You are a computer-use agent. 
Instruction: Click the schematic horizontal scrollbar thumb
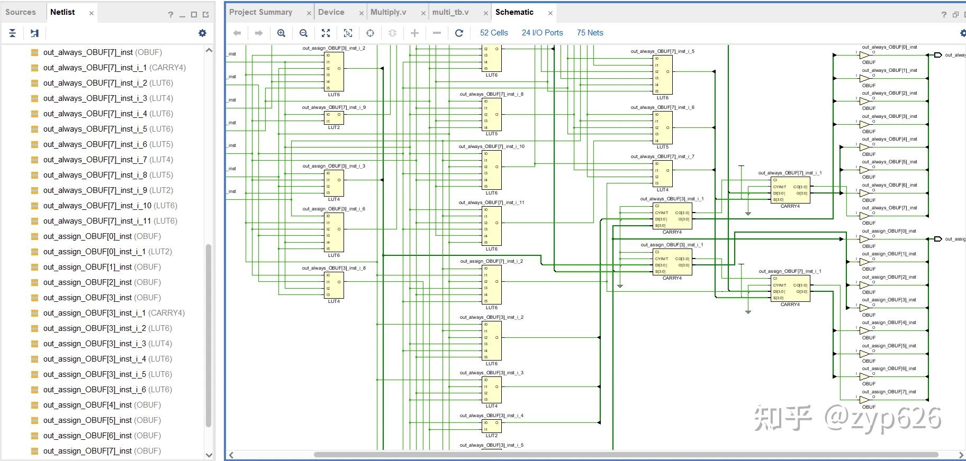(x=626, y=455)
